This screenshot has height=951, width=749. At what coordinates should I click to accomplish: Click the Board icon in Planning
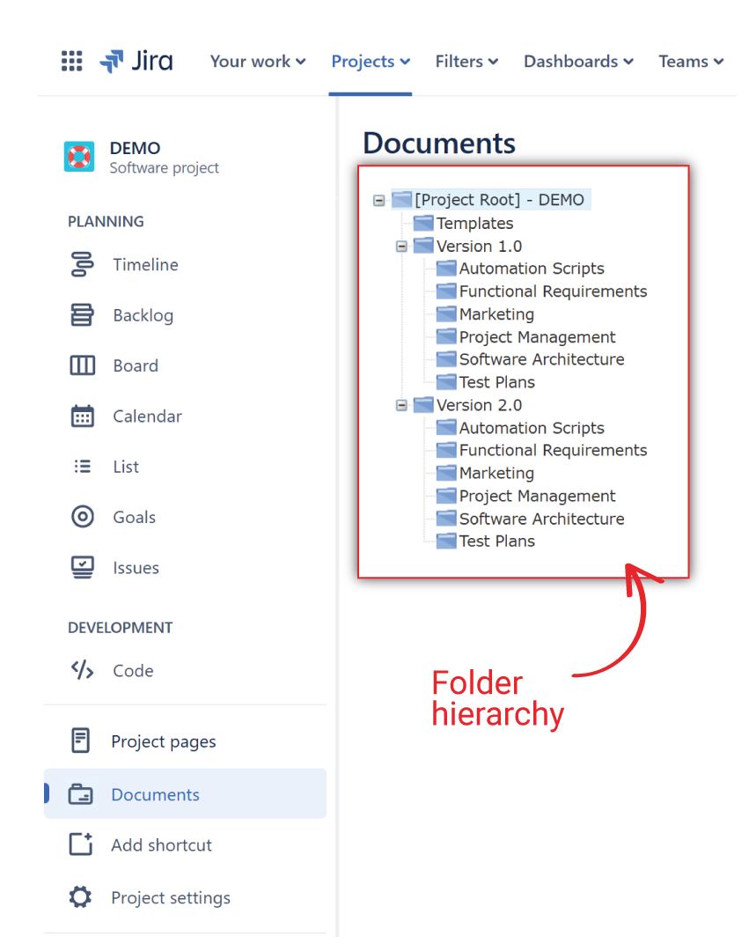[x=82, y=365]
